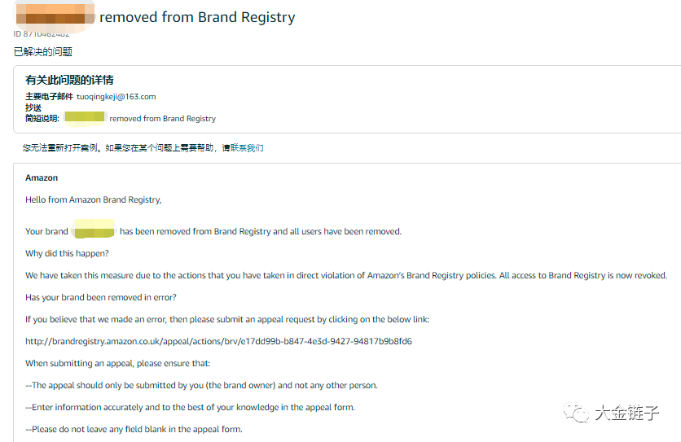Click the Amazon sender name
Viewport: 681px width, 442px height.
42,177
